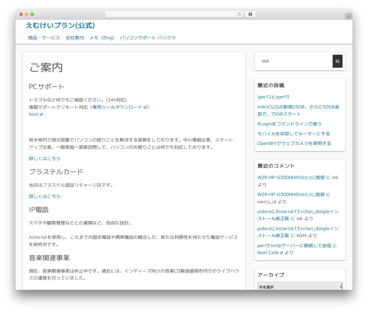Open 専用ツールダウンロード link
The image size is (368, 312).
(117, 107)
